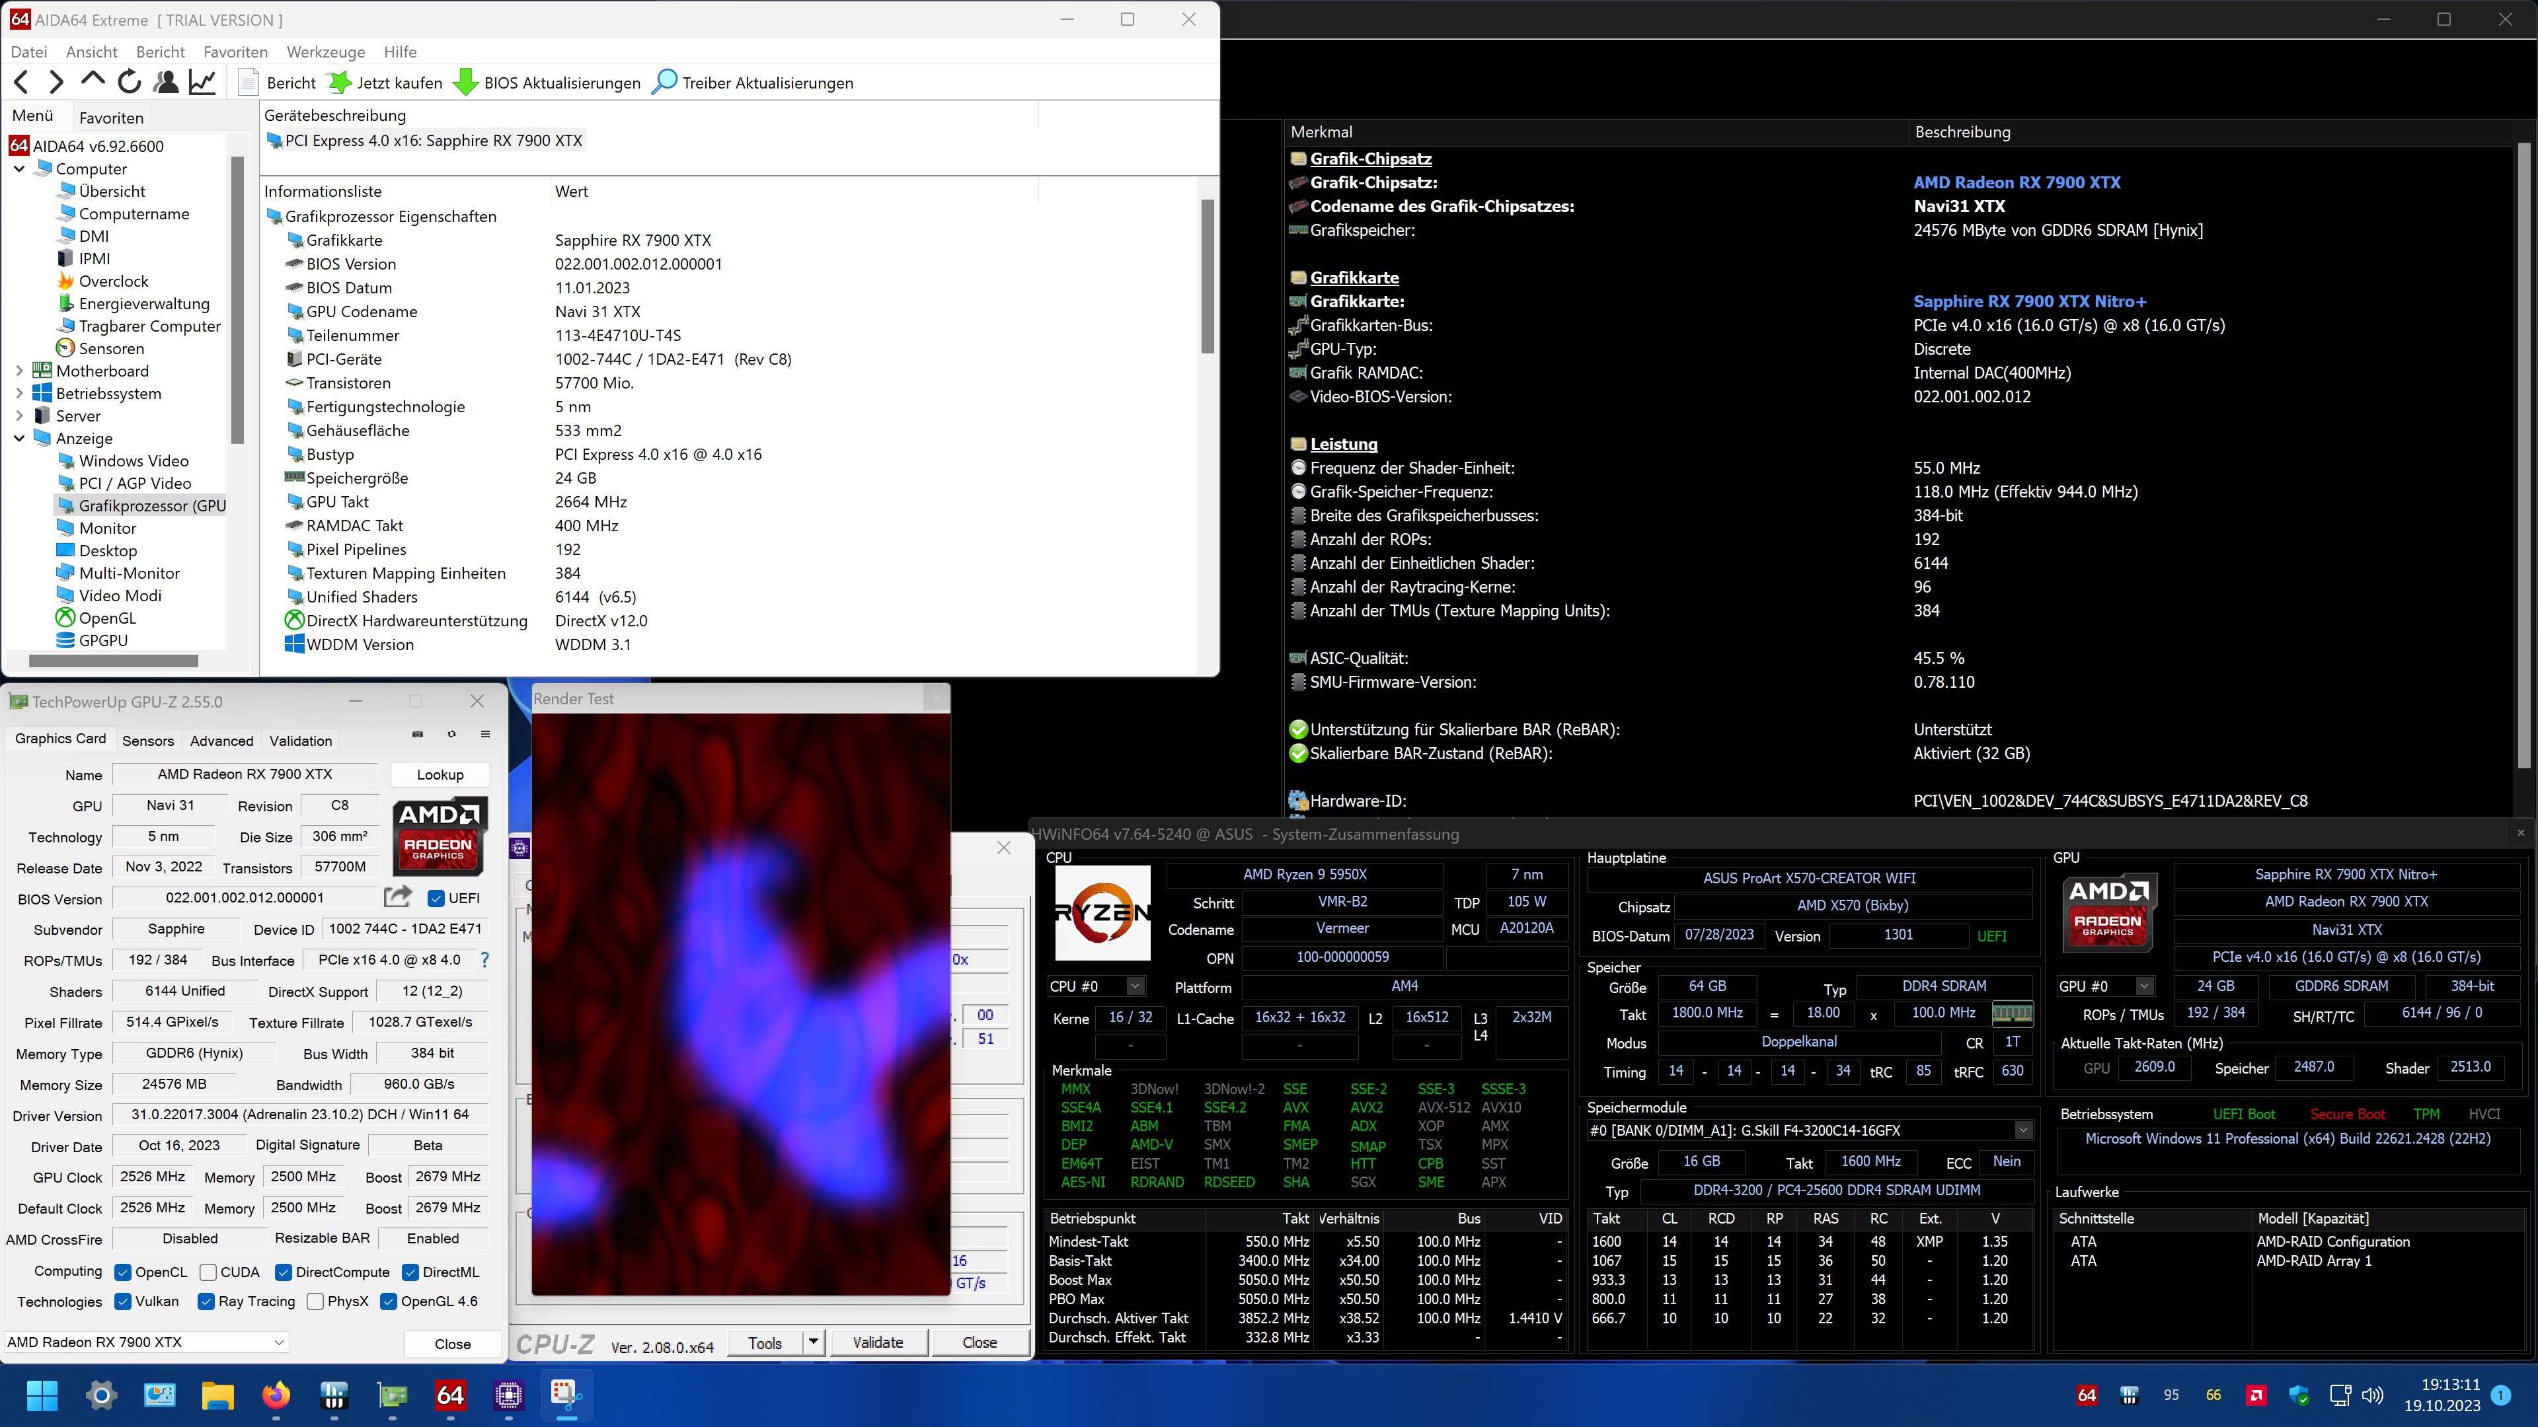Click the Lookup button in GPU-Z

click(x=440, y=774)
